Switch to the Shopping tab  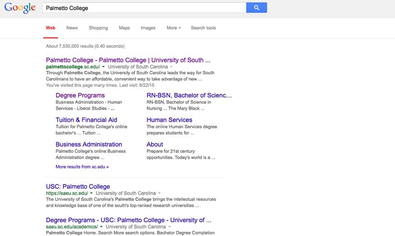(x=98, y=28)
